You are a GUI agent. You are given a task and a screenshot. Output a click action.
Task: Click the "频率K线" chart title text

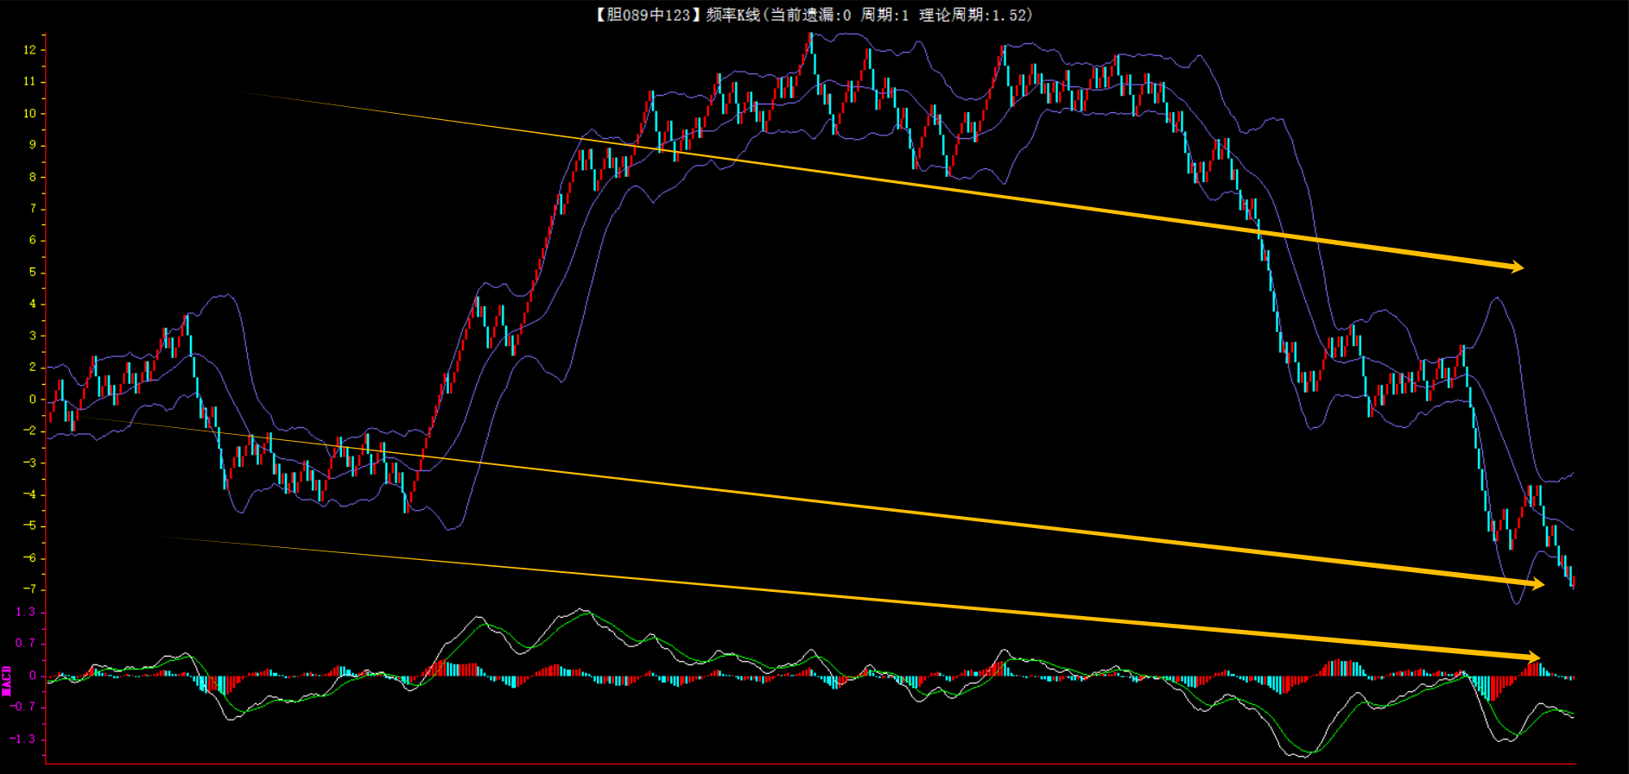732,15
